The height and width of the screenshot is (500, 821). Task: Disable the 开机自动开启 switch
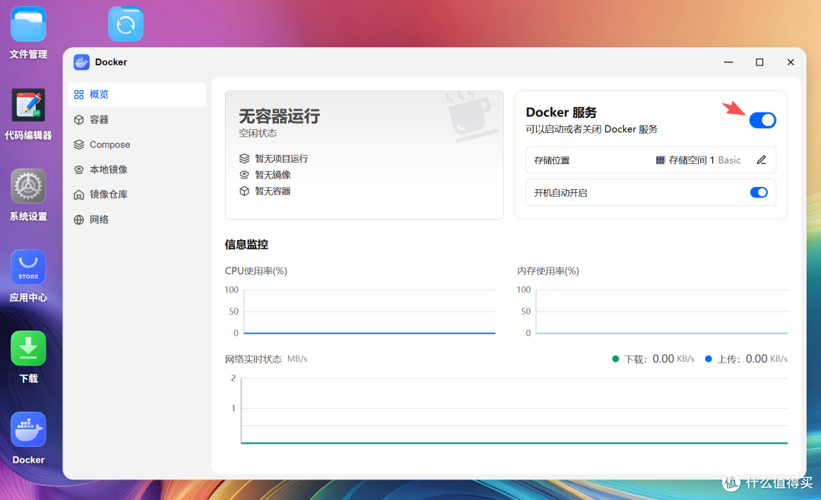(759, 192)
